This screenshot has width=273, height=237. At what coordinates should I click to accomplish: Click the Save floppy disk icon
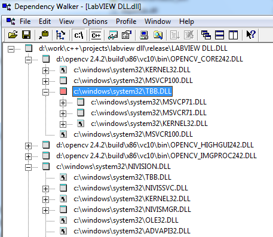point(26,35)
